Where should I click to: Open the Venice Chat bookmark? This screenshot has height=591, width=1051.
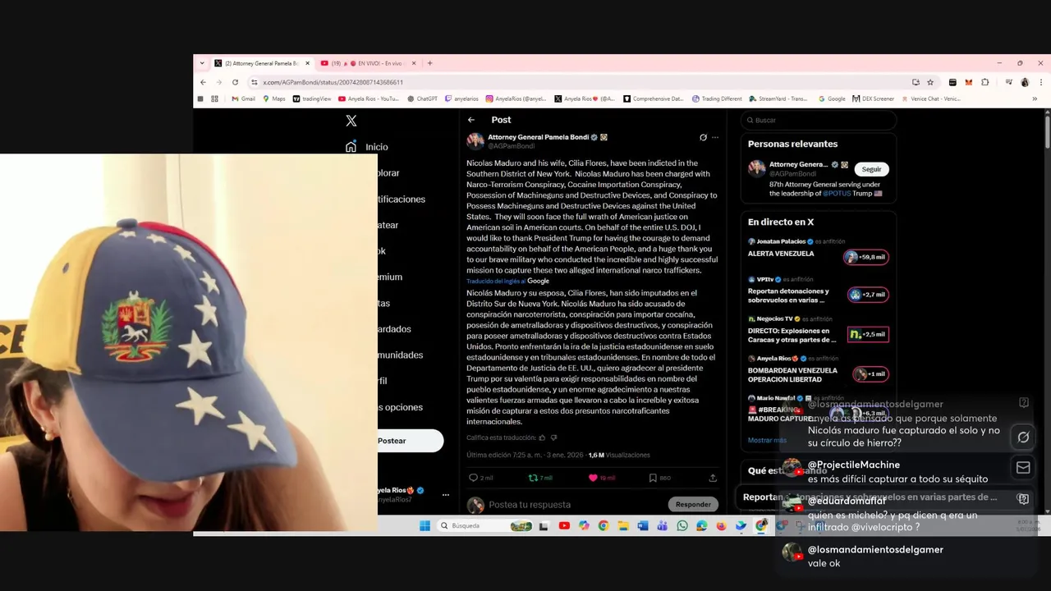click(x=930, y=98)
